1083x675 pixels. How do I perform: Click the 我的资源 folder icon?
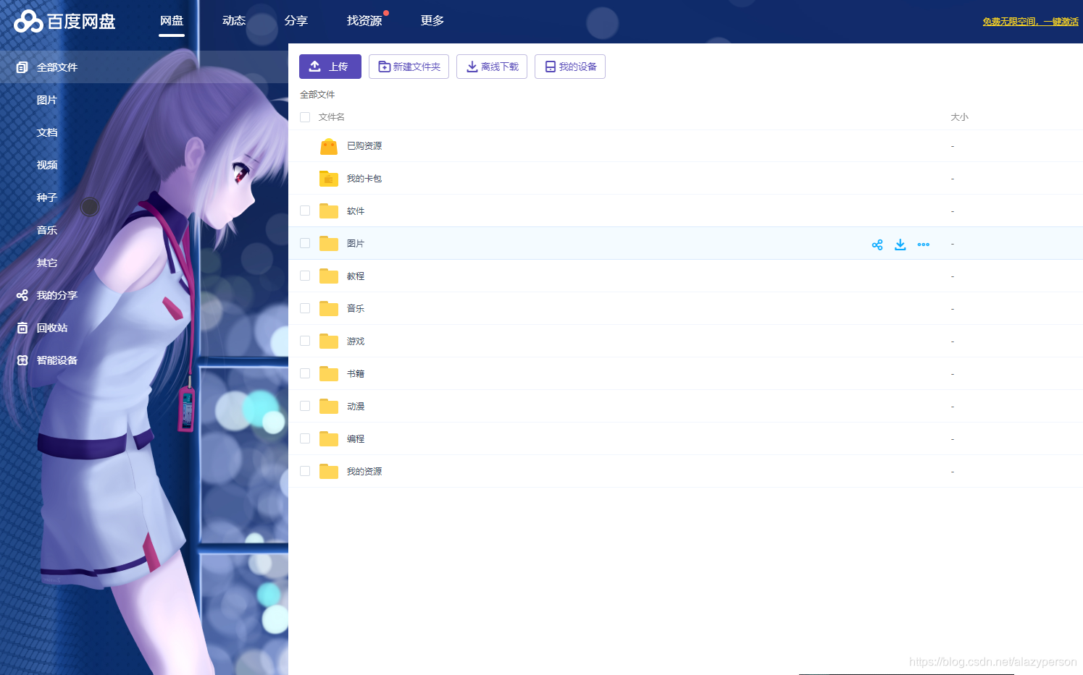tap(329, 472)
